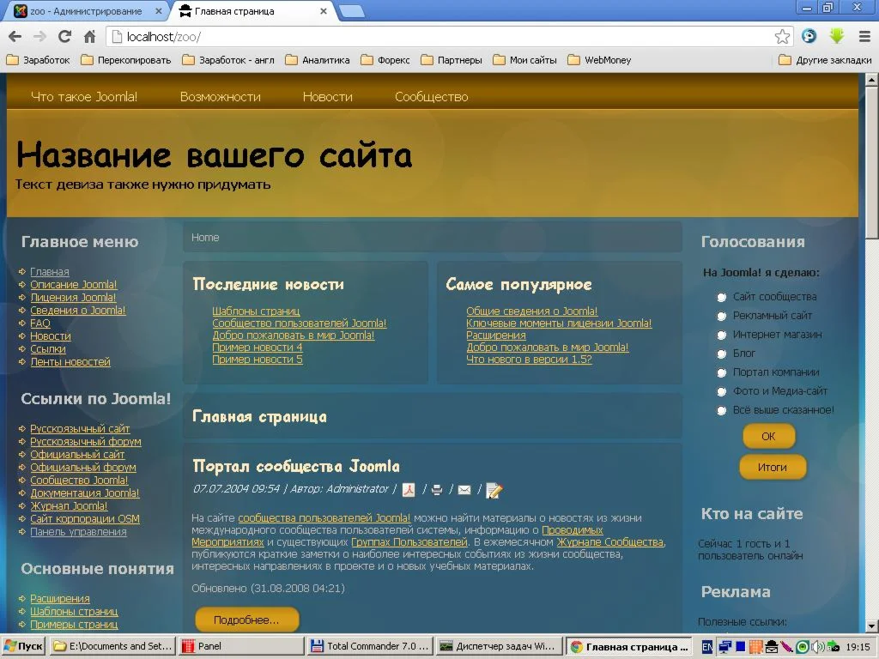Click the 'Итоги' poll results button
Image resolution: width=879 pixels, height=659 pixels.
[x=773, y=468]
